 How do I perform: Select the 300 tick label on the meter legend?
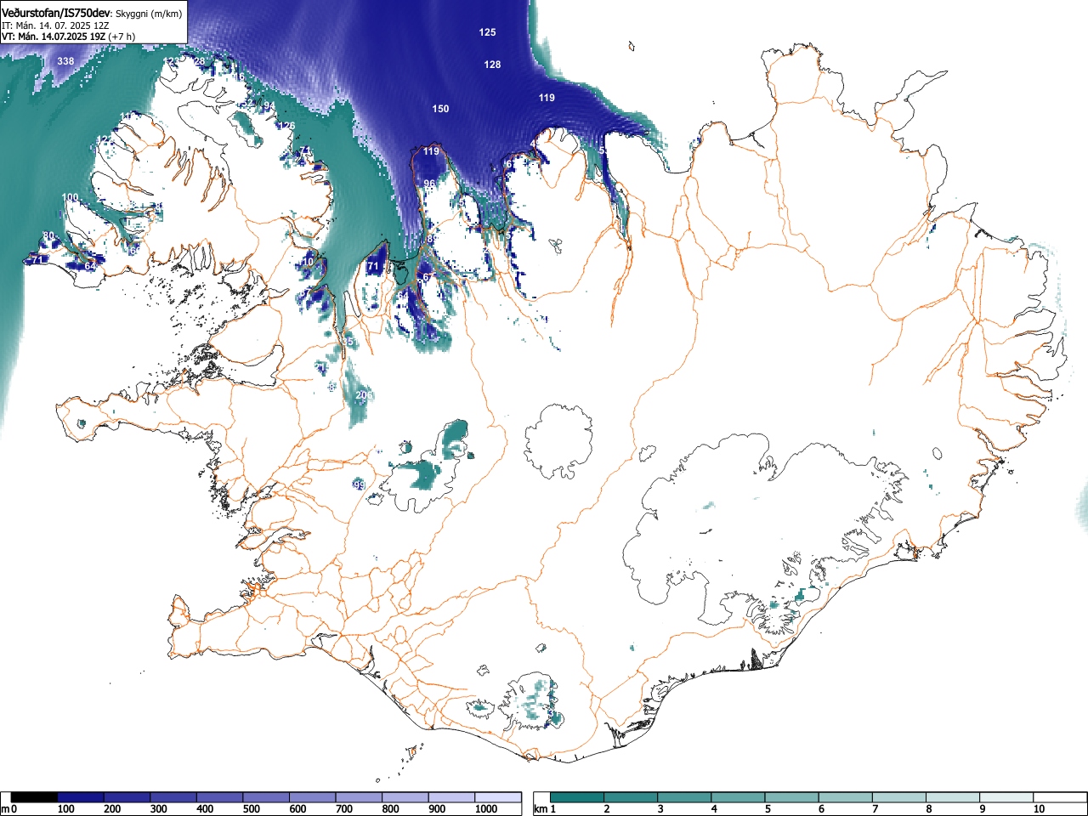tap(158, 809)
